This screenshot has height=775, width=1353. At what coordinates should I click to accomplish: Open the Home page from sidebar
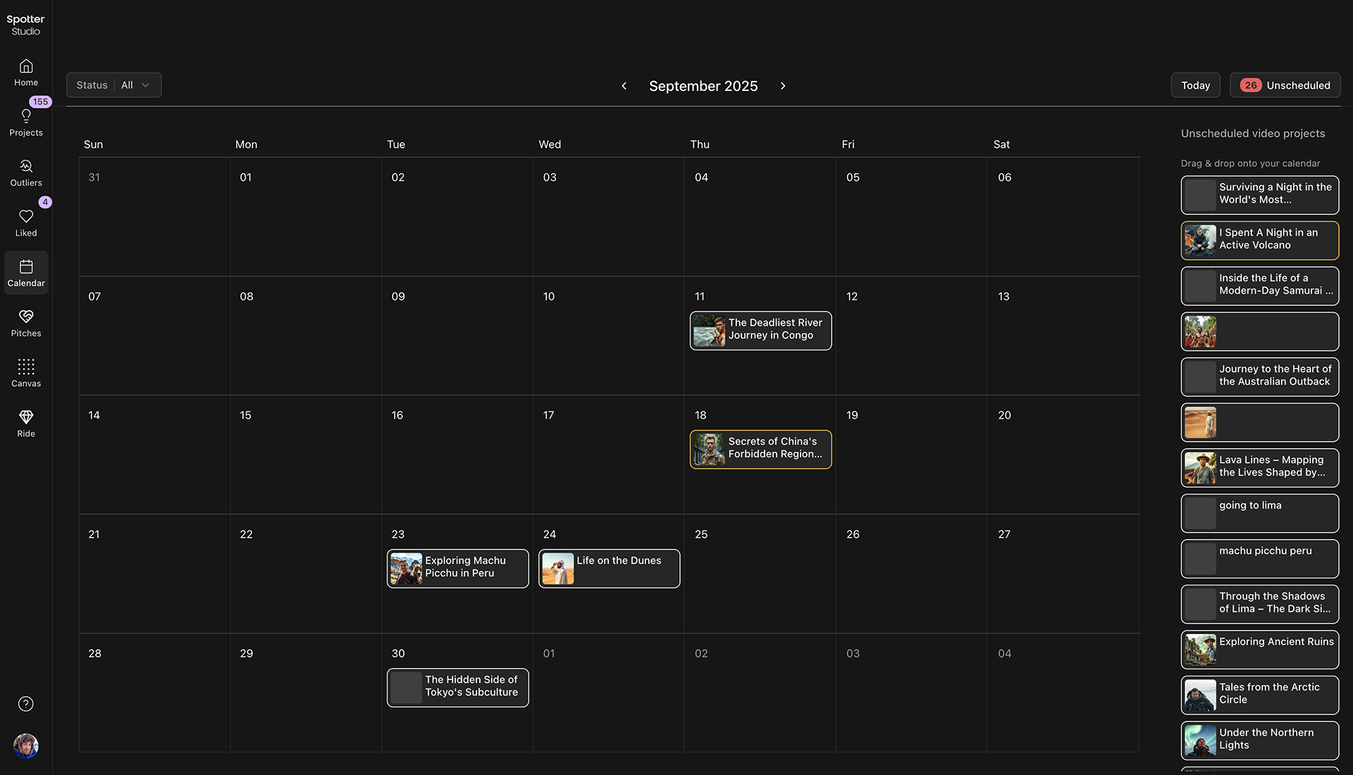point(26,73)
